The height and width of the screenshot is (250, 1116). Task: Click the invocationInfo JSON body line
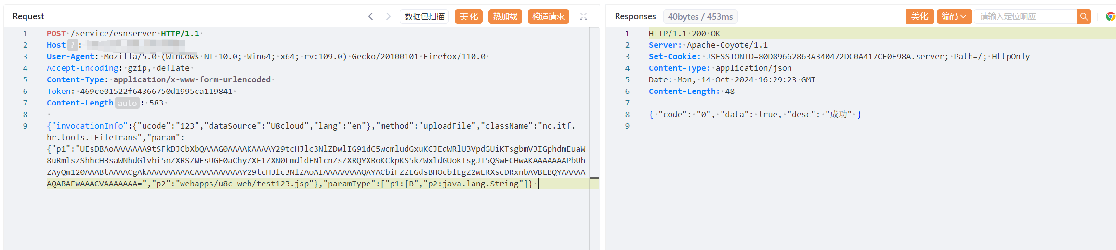click(311, 126)
